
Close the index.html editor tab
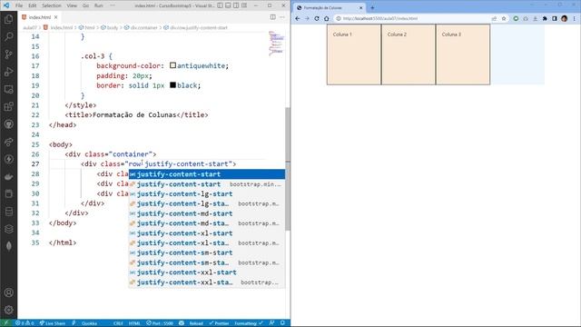[56, 17]
